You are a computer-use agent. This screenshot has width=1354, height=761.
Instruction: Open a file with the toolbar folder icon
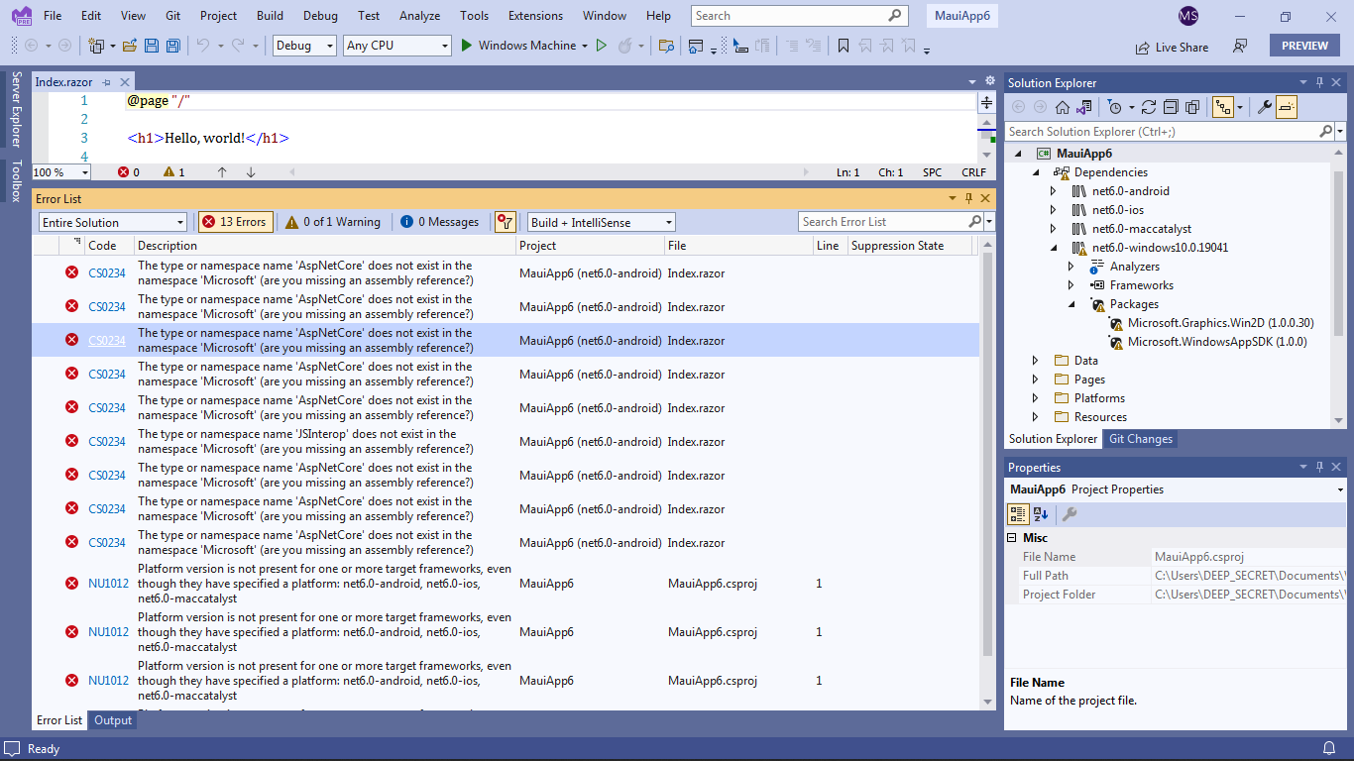point(131,46)
